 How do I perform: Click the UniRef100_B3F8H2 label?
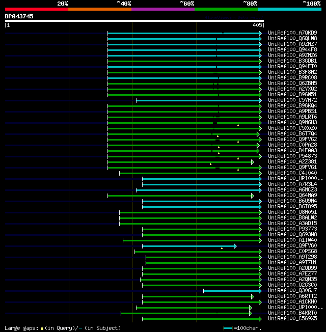pyautogui.click(x=292, y=72)
